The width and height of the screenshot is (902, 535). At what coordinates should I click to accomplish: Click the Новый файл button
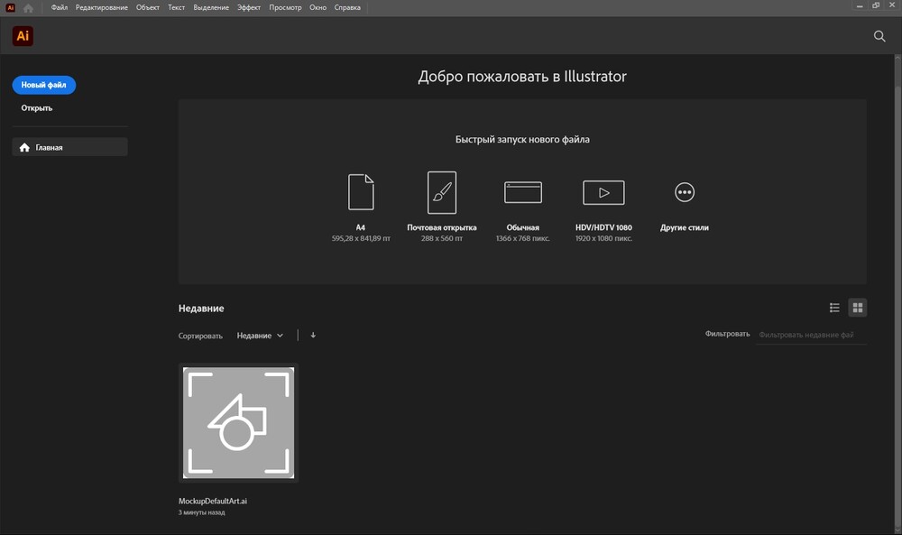[x=44, y=85]
